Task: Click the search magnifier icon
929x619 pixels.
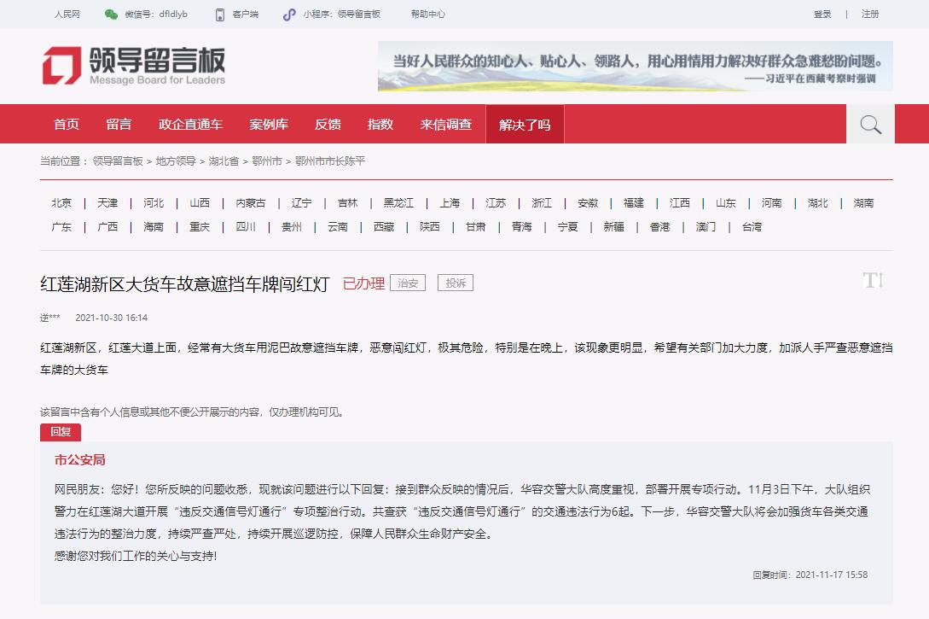Action: 870,125
